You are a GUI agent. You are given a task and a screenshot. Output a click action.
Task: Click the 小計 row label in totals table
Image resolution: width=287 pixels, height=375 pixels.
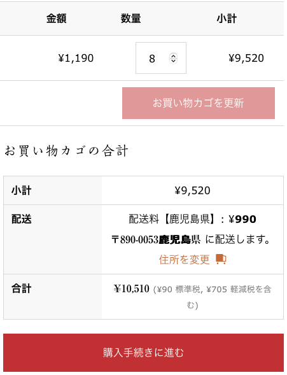pyautogui.click(x=21, y=190)
